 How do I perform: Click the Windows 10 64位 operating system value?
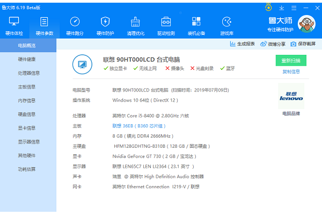(x=145, y=101)
